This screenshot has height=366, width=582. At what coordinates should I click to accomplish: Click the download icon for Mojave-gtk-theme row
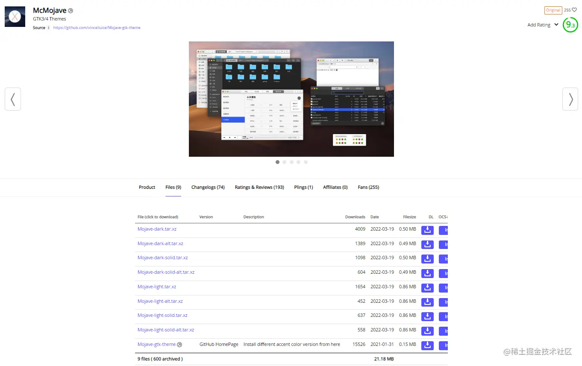(x=427, y=346)
